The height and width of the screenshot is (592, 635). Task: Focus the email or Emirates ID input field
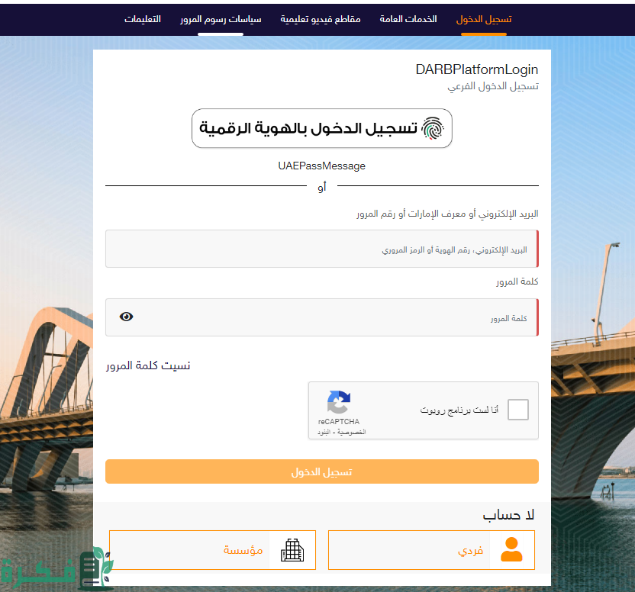point(321,249)
